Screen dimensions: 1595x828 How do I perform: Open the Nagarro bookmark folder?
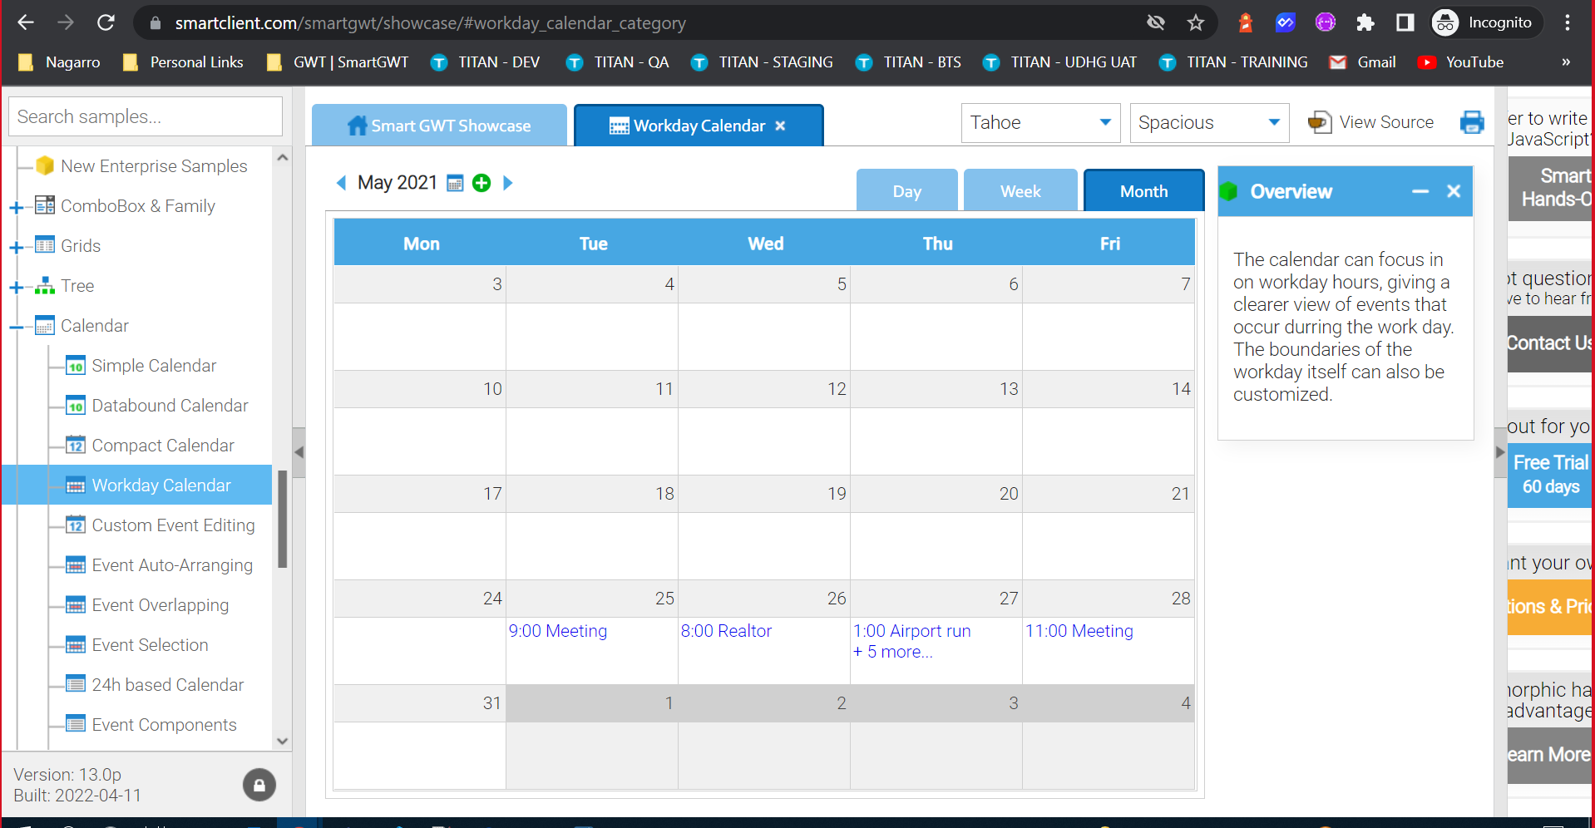(x=59, y=62)
